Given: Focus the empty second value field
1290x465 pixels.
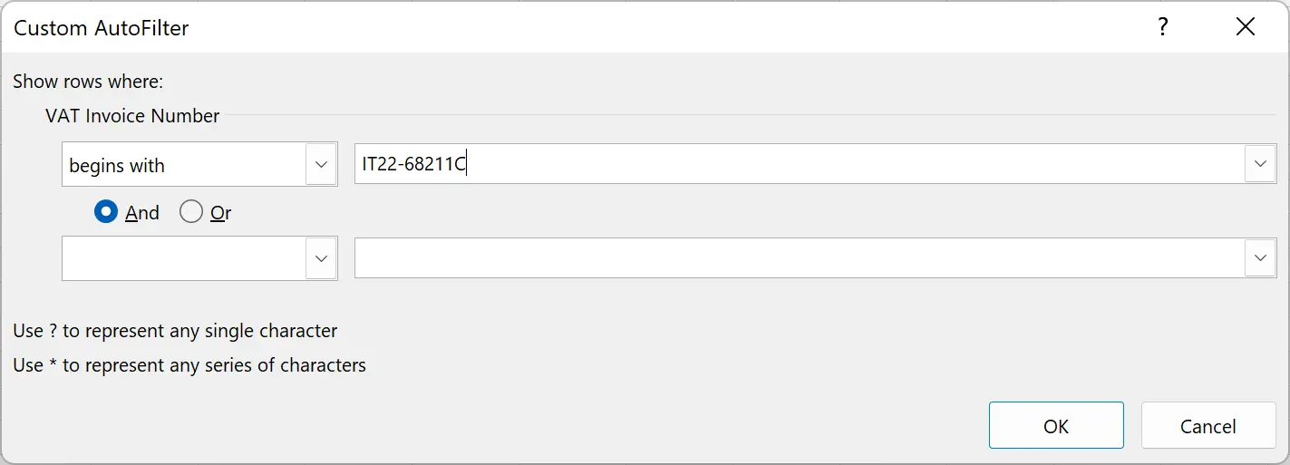Looking at the screenshot, I should 798,258.
